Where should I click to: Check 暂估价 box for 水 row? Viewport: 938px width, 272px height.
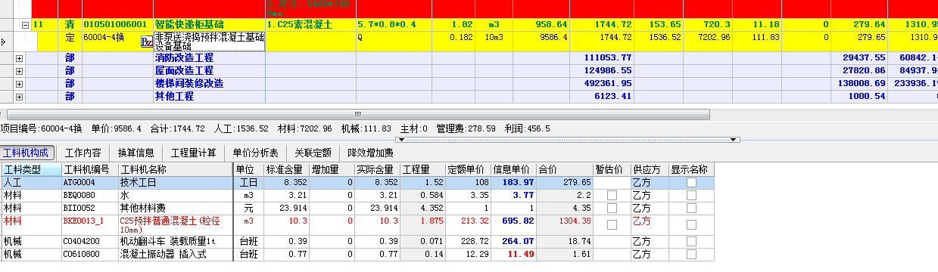pos(612,196)
